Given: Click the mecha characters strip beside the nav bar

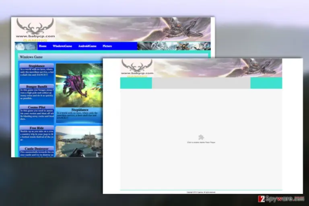Looking at the screenshot, I should 174,46.
